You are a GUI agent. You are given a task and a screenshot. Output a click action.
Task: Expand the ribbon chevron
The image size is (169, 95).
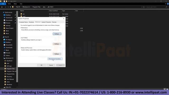166,4
